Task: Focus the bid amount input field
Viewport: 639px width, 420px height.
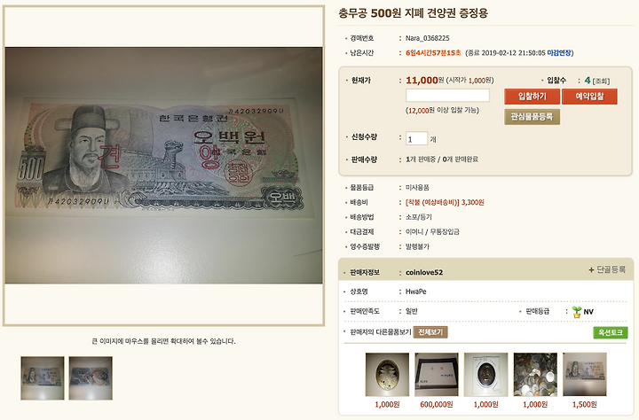Action: point(447,95)
